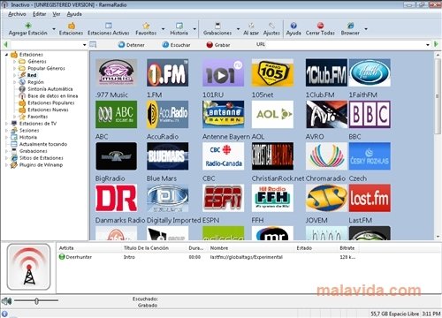
Task: Select the ESPN station logo
Action: click(x=223, y=198)
